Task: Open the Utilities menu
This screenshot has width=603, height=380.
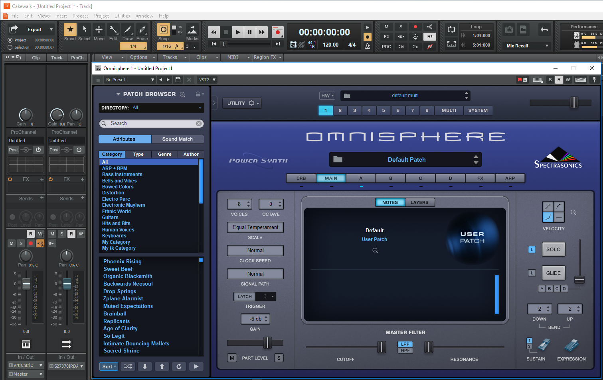Action: click(x=122, y=16)
